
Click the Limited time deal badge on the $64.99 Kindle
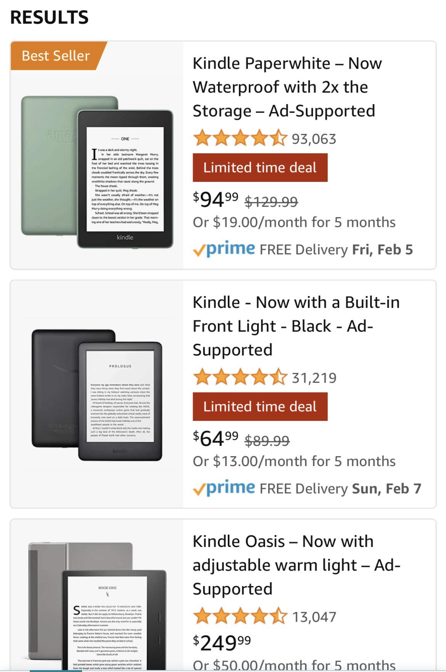tap(261, 406)
